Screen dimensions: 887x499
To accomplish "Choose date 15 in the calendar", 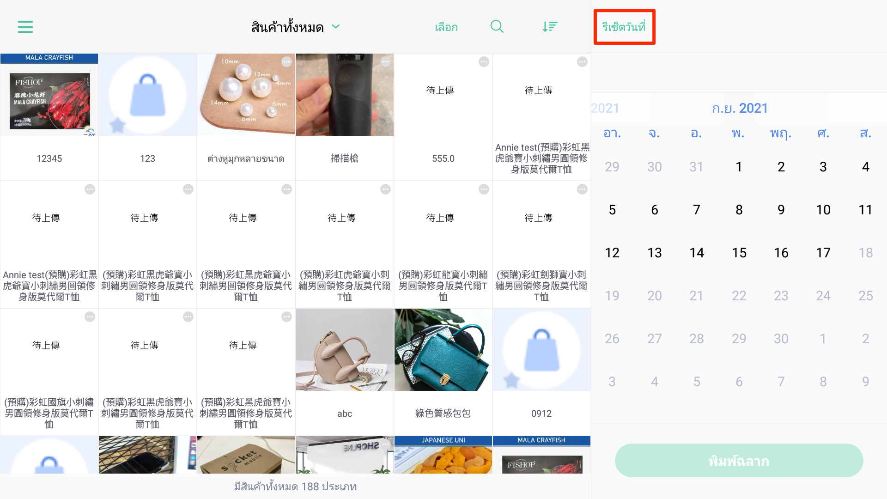I will coord(739,253).
